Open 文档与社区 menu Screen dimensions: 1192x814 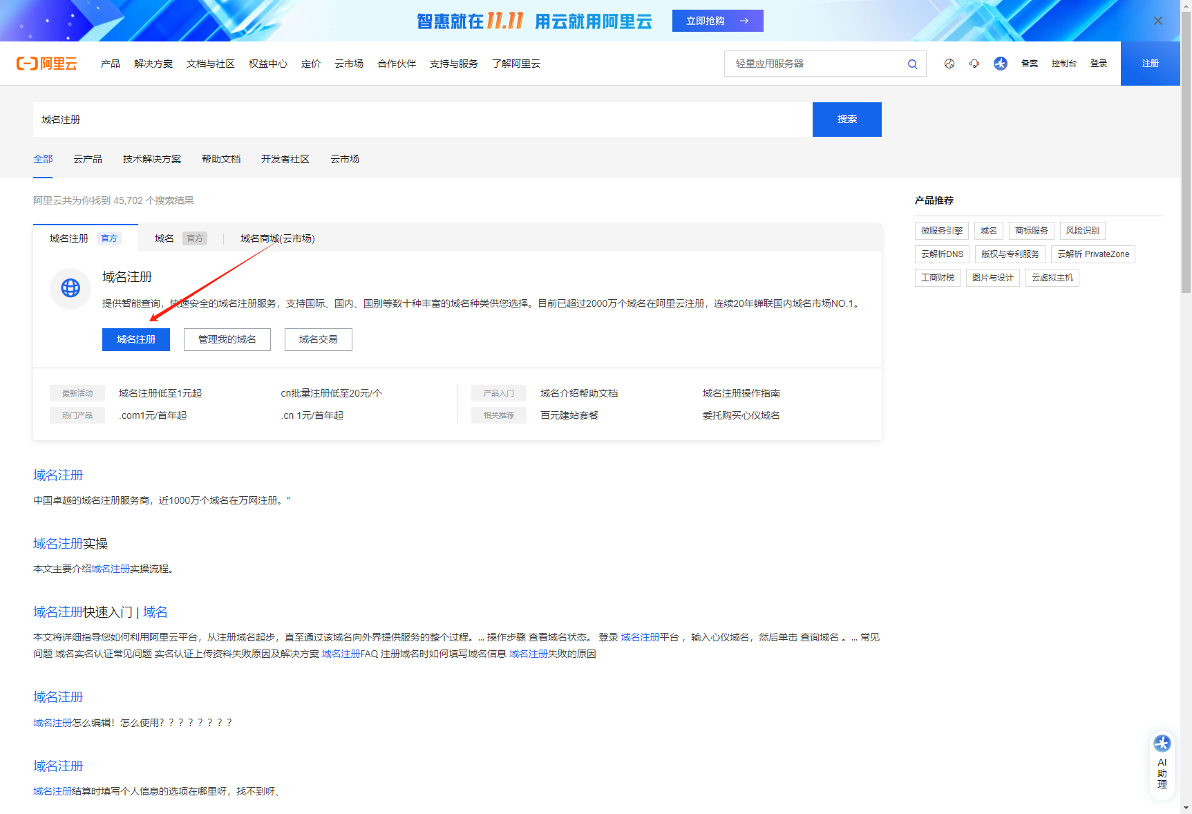click(x=211, y=64)
